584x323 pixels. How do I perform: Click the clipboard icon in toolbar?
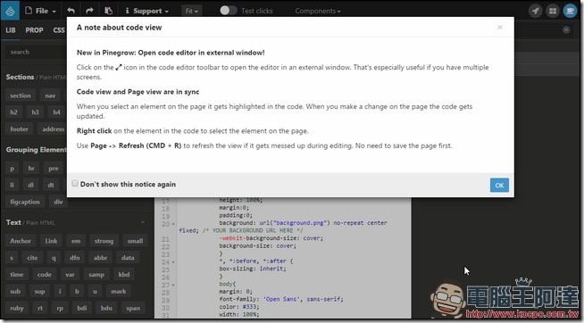(108, 11)
